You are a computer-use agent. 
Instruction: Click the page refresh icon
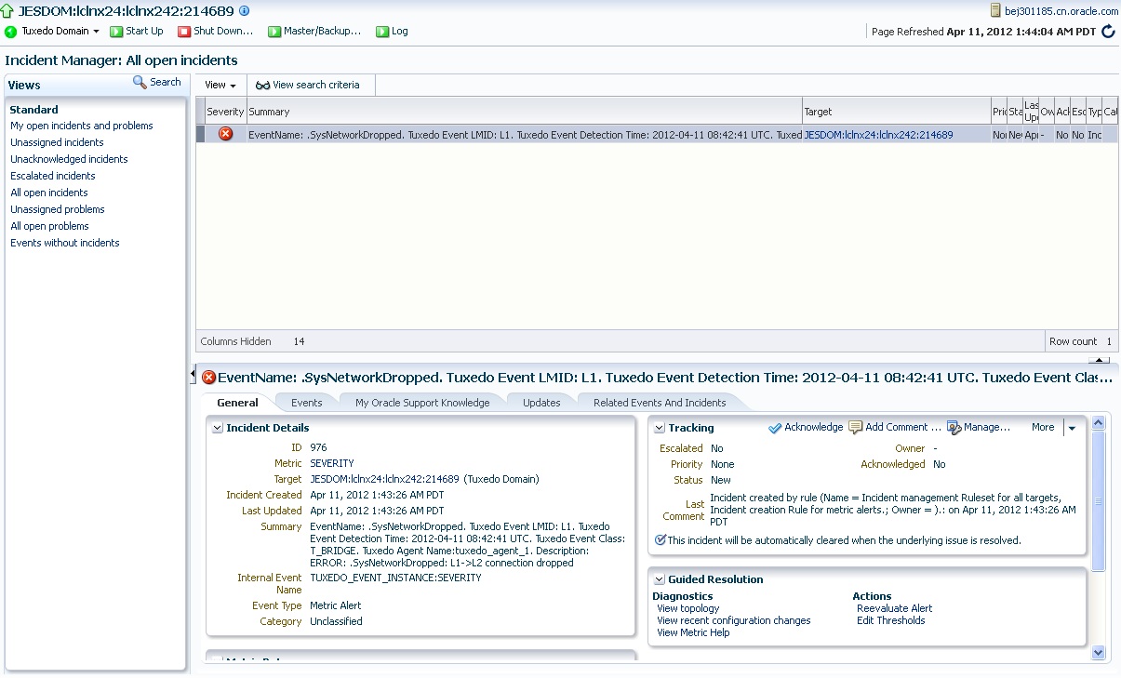(1108, 32)
